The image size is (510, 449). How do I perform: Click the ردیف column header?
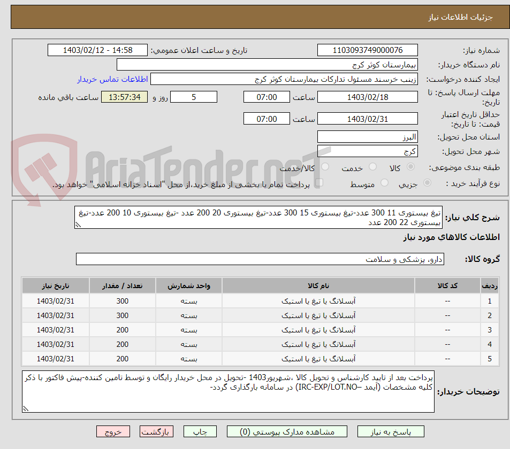point(490,285)
